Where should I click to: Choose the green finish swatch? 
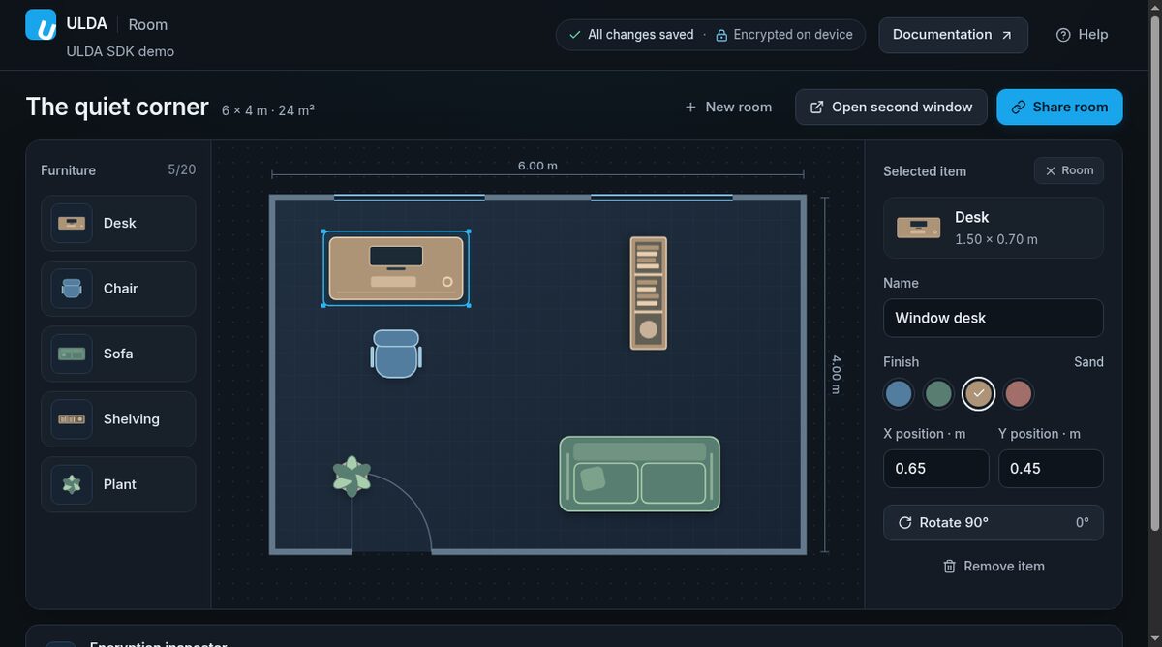pos(938,394)
